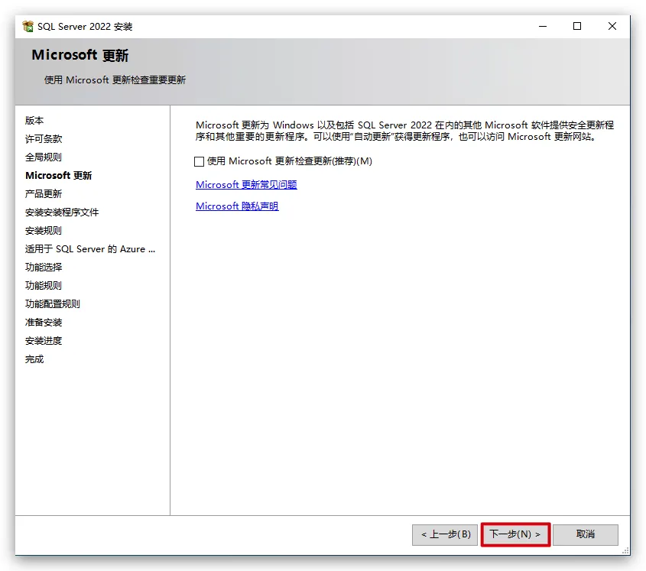646x571 pixels.
Task: Minimize the SQL Server 2022 setup window
Action: [x=543, y=26]
